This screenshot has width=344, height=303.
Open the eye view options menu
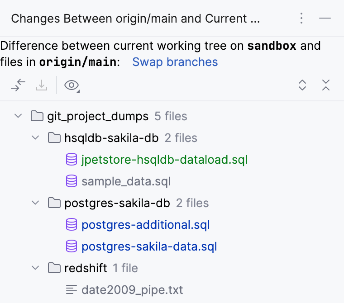coord(72,85)
